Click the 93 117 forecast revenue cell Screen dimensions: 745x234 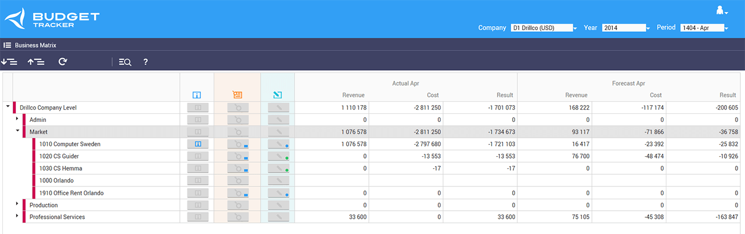click(x=555, y=132)
